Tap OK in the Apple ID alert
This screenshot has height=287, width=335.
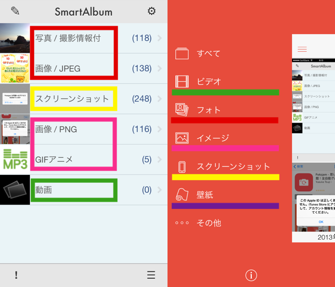321,222
